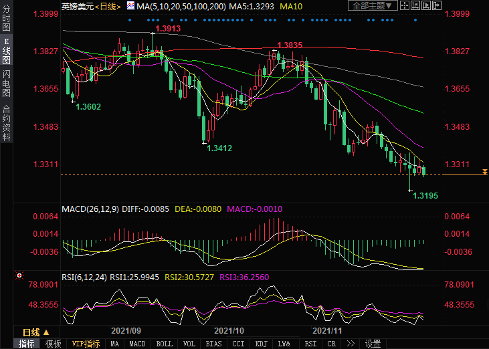Apply the BOLL indicator
This screenshot has width=489, height=349.
tap(164, 344)
